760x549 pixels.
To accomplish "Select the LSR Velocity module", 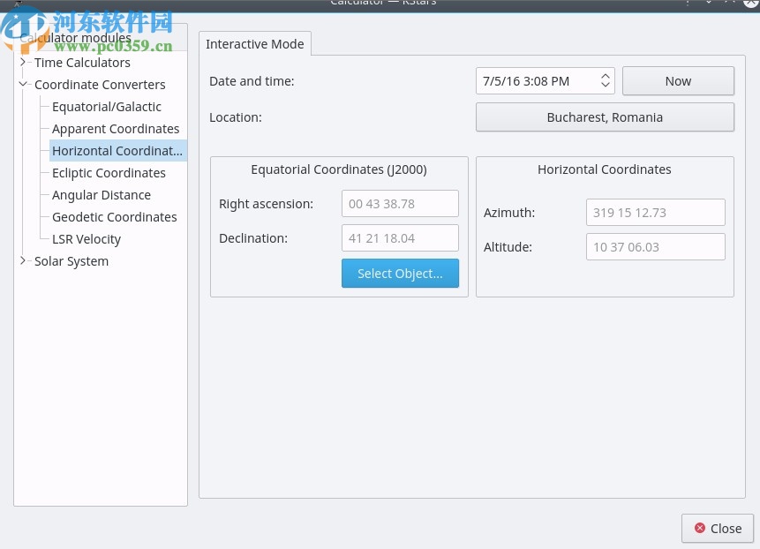I will [87, 239].
